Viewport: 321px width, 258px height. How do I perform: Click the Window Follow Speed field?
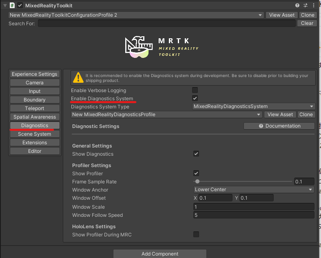click(254, 215)
